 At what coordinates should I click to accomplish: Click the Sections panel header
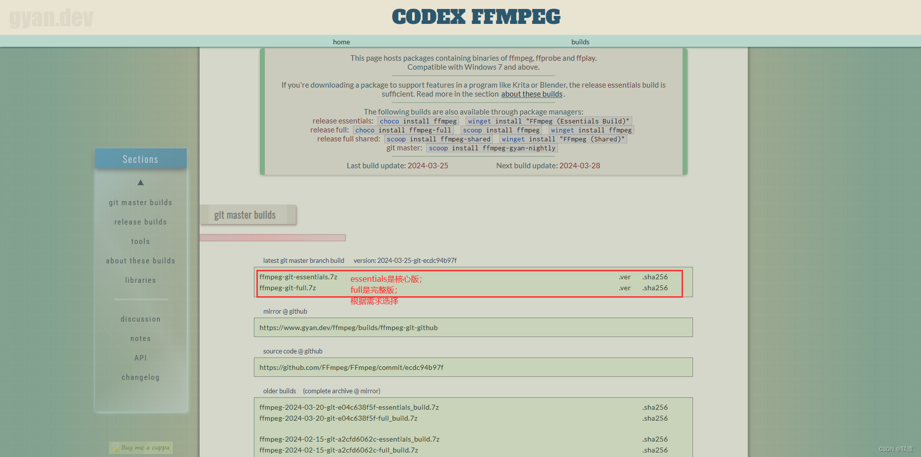[x=141, y=159]
